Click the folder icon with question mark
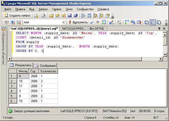This screenshot has height=121, width=169. (57, 15)
